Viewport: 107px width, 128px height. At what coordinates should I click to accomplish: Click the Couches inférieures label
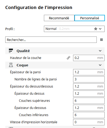(x=34, y=115)
